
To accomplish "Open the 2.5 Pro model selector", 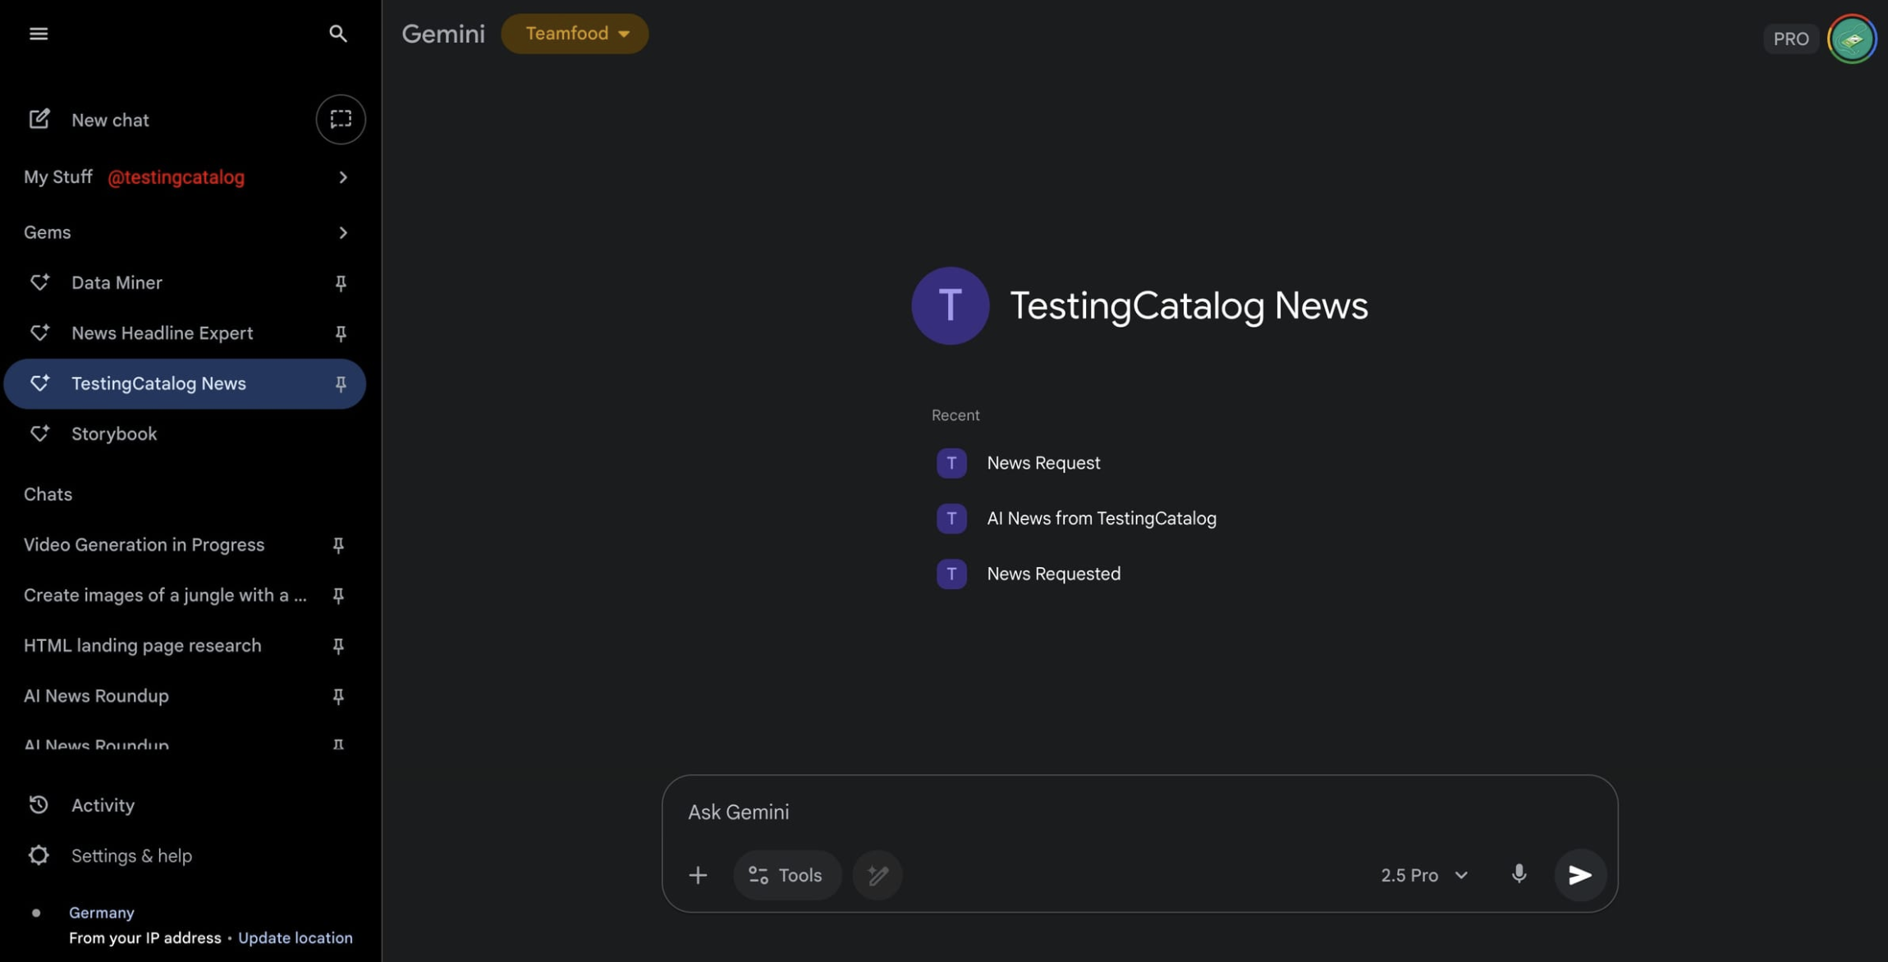I will (1423, 875).
